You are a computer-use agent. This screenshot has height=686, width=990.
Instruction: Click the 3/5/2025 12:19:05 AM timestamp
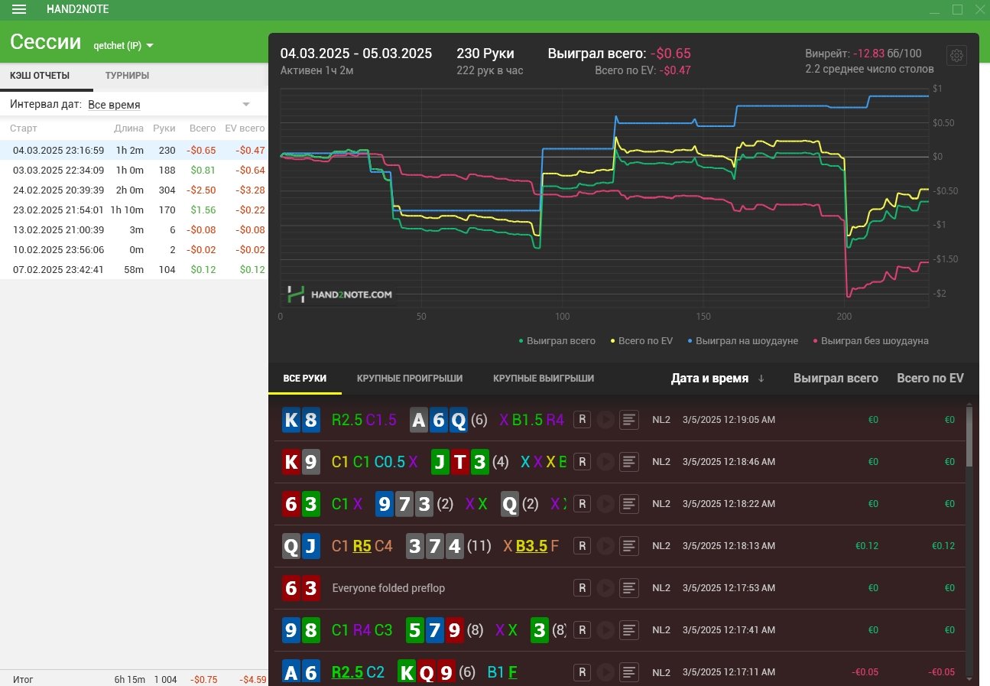[729, 420]
